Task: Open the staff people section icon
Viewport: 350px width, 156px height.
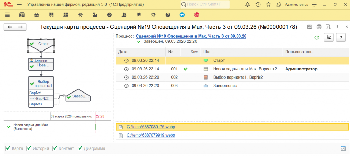Action: tap(124, 15)
